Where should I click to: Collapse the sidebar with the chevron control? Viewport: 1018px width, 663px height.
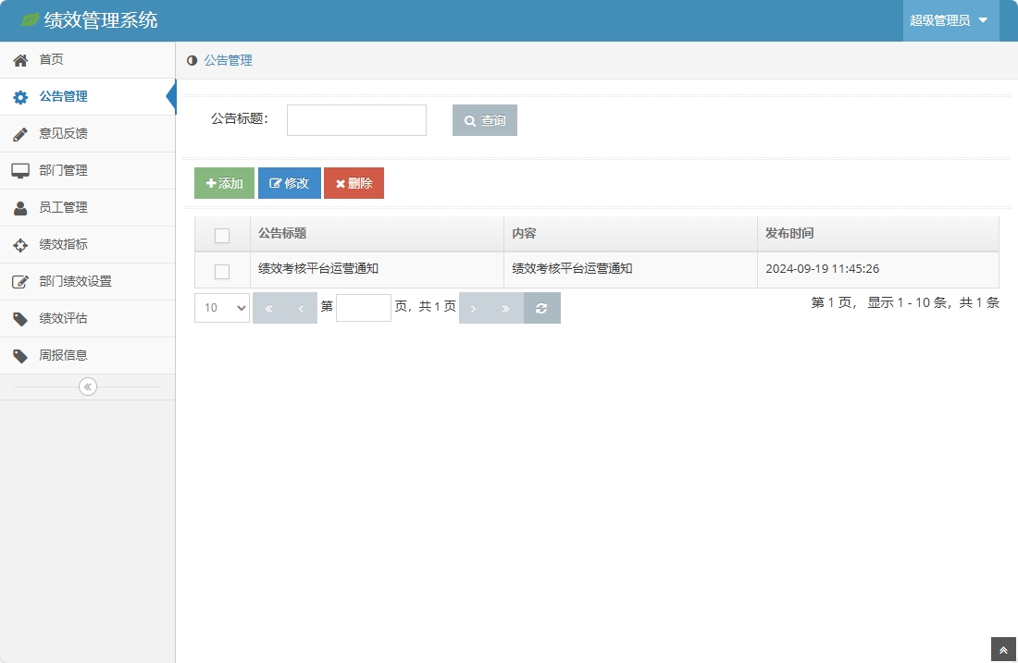click(87, 387)
